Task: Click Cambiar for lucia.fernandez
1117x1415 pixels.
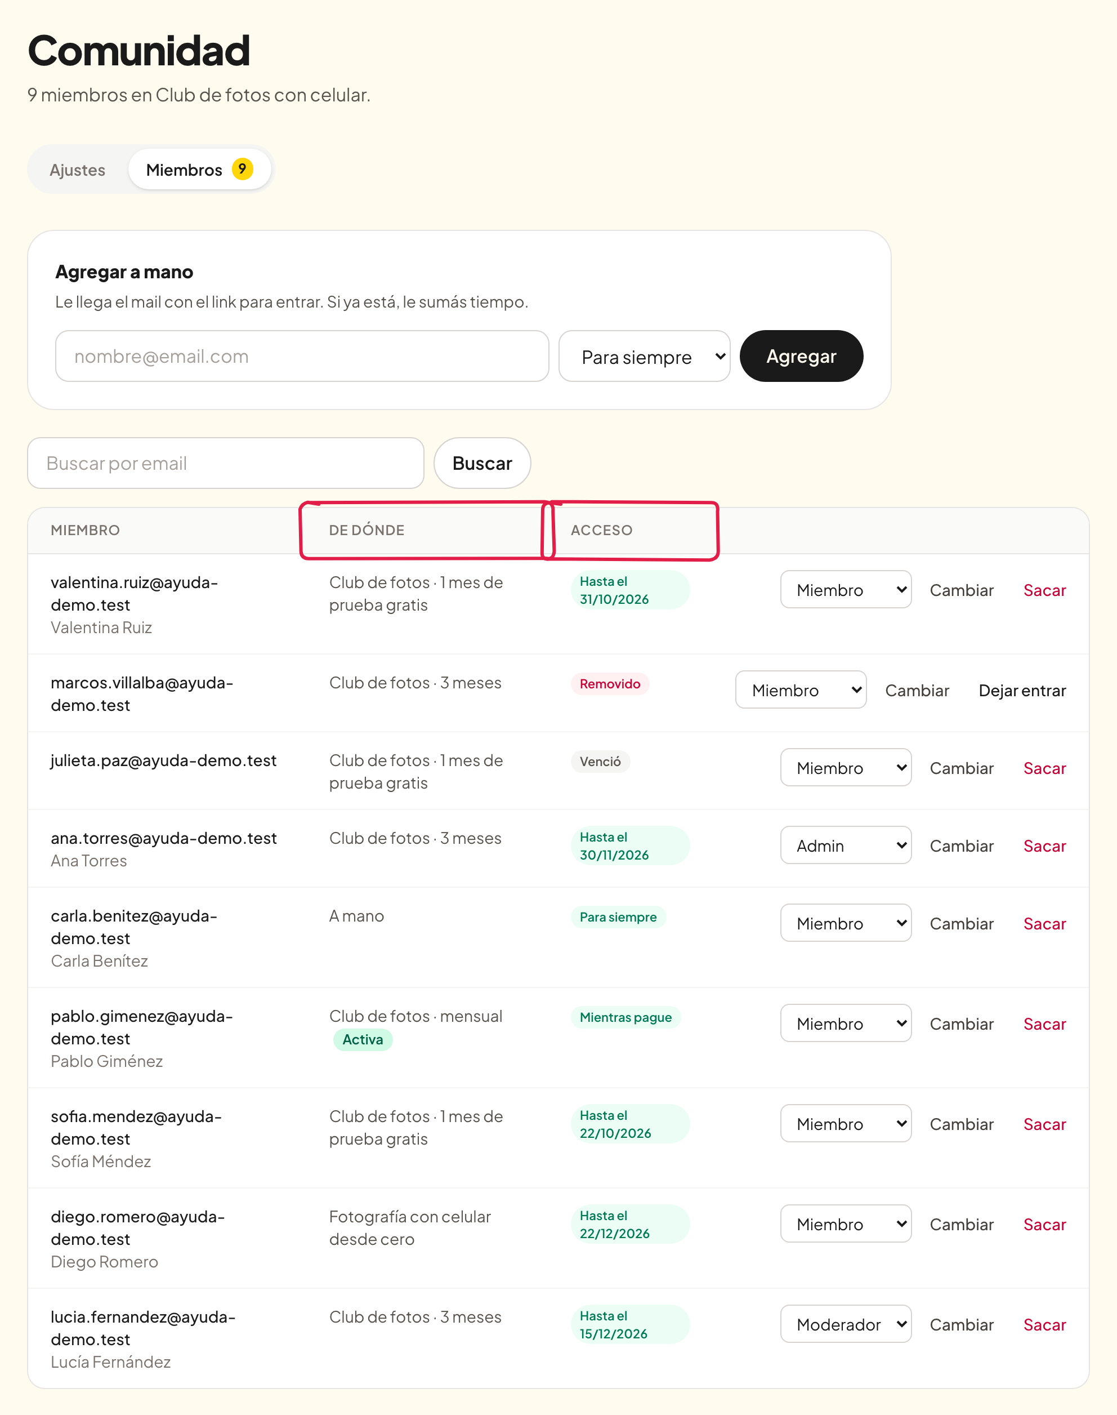Action: point(962,1324)
